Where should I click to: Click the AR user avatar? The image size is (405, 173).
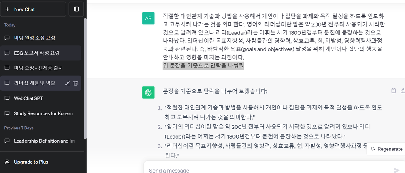point(148,18)
